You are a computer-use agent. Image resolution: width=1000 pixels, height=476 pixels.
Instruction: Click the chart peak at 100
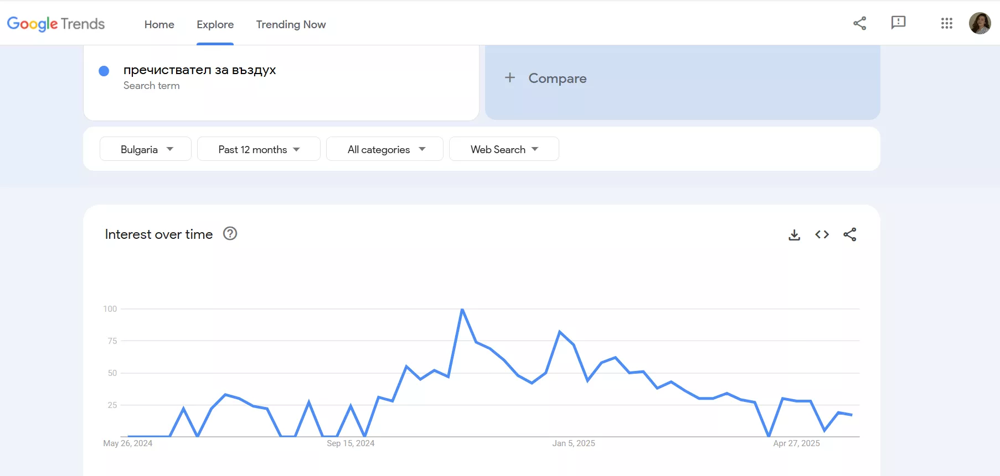point(462,310)
